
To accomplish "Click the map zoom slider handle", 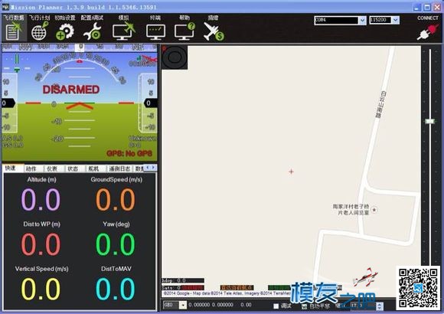I will point(429,121).
